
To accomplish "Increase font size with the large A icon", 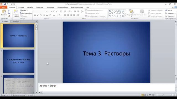I will [54, 12].
